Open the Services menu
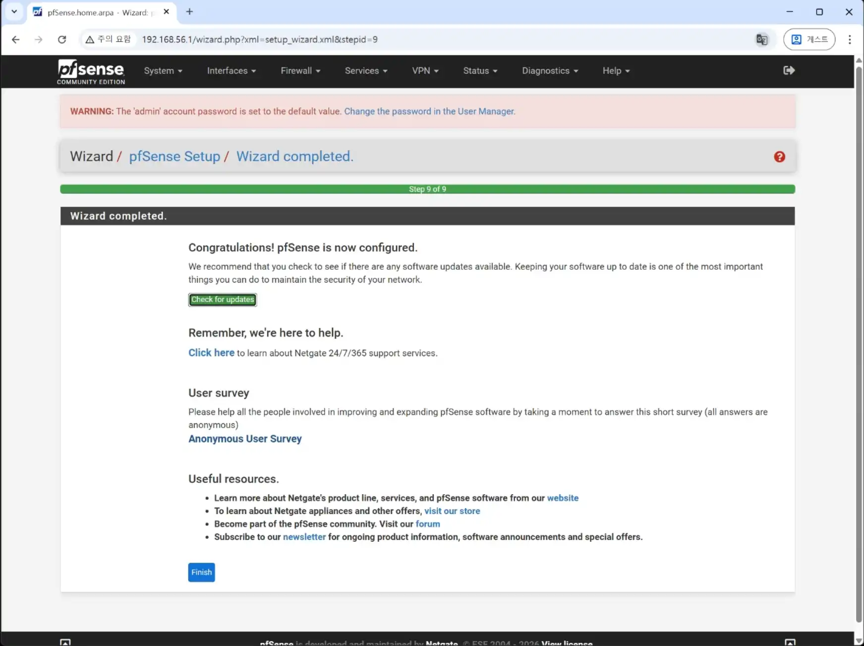The height and width of the screenshot is (646, 864). coord(366,71)
